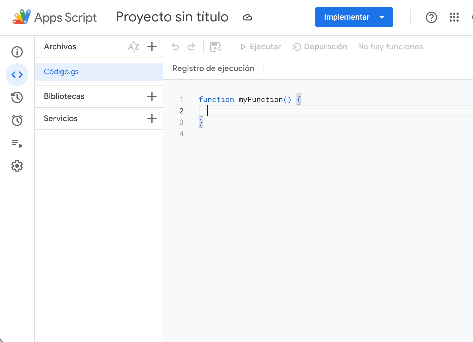The width and height of the screenshot is (473, 342).
Task: Click the Bibliotecas section label
Action: tap(64, 96)
